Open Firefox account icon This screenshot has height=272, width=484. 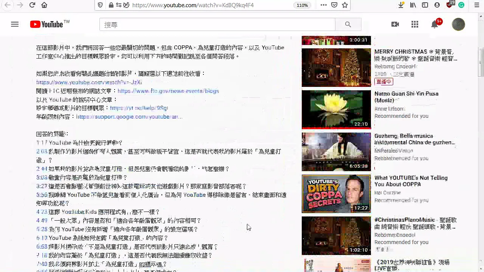pos(437,5)
